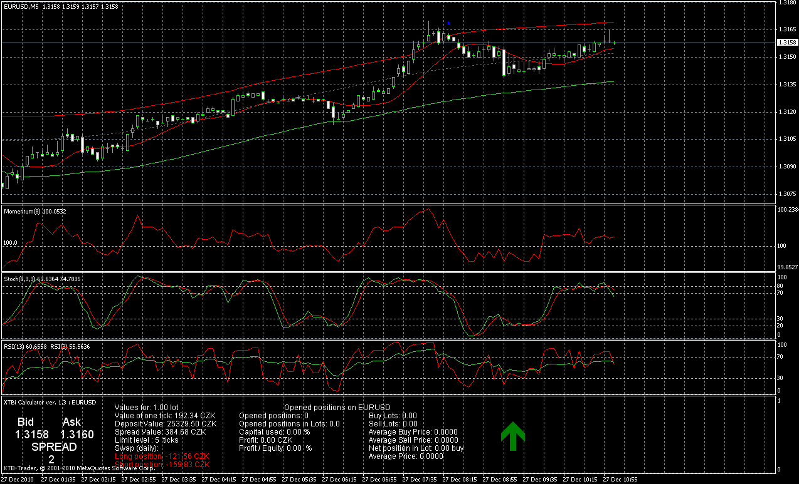
Task: Click the Opened positions in Lots: 0.0 line
Action: (290, 424)
